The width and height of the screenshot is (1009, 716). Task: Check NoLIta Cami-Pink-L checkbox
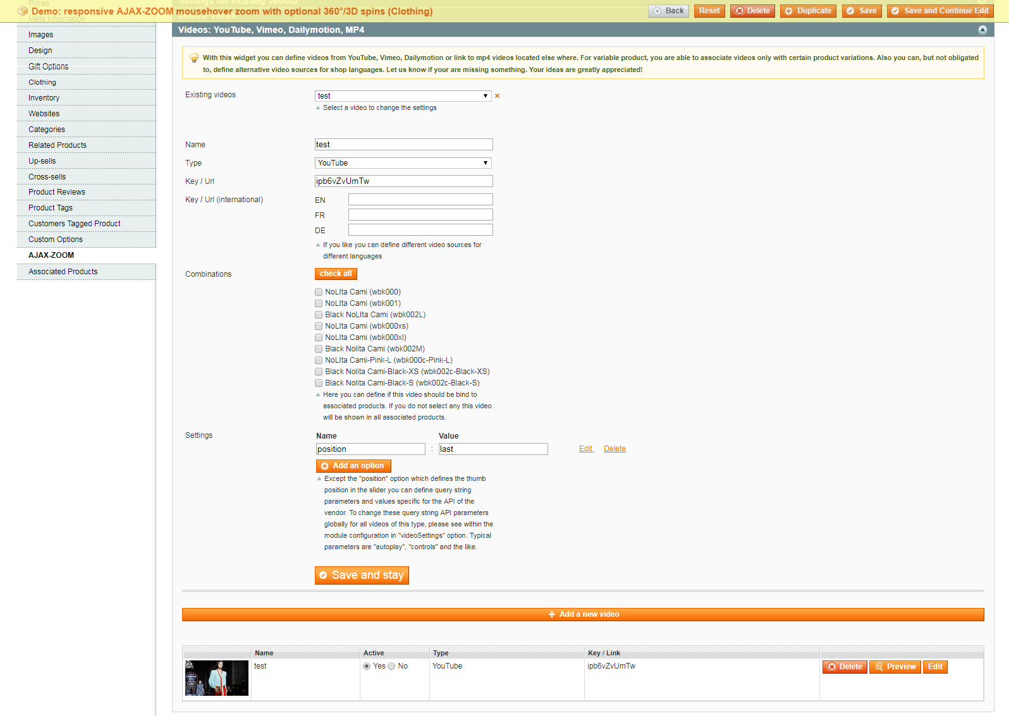(319, 360)
